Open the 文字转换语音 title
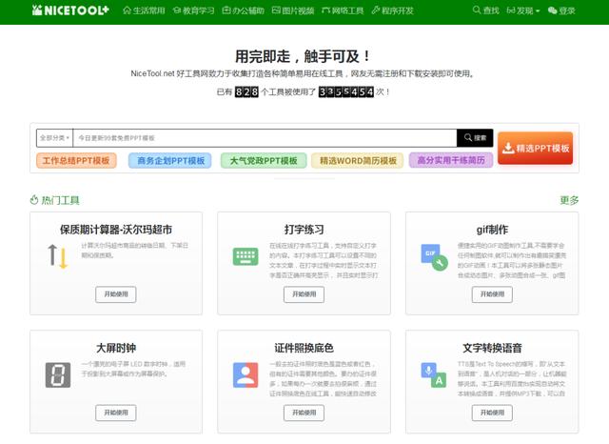The image size is (609, 444). tap(492, 348)
